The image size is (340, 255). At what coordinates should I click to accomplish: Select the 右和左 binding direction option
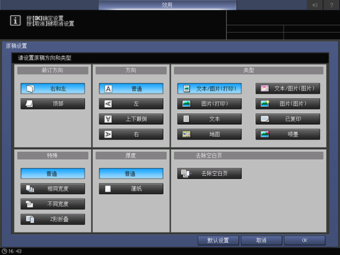tap(53, 89)
